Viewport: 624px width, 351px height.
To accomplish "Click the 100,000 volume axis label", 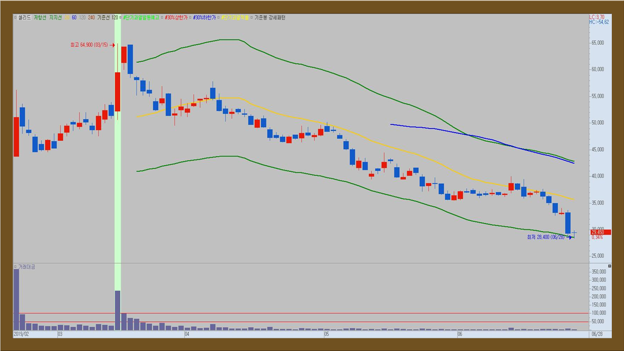I will pyautogui.click(x=599, y=313).
